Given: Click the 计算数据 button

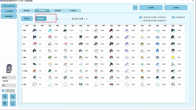Looking at the screenshot, I should 176,8.
